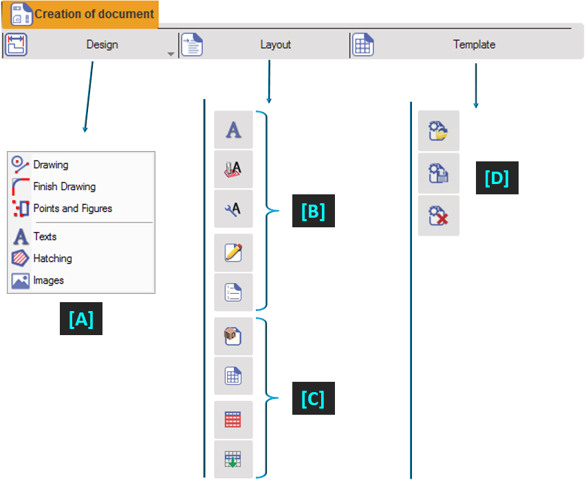This screenshot has height=480, width=586.
Task: Open the Layout toolbar section
Action: [x=275, y=45]
